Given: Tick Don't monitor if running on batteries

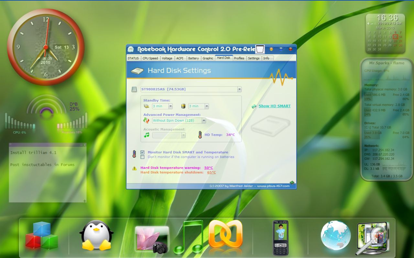Looking at the screenshot, I should click(143, 157).
